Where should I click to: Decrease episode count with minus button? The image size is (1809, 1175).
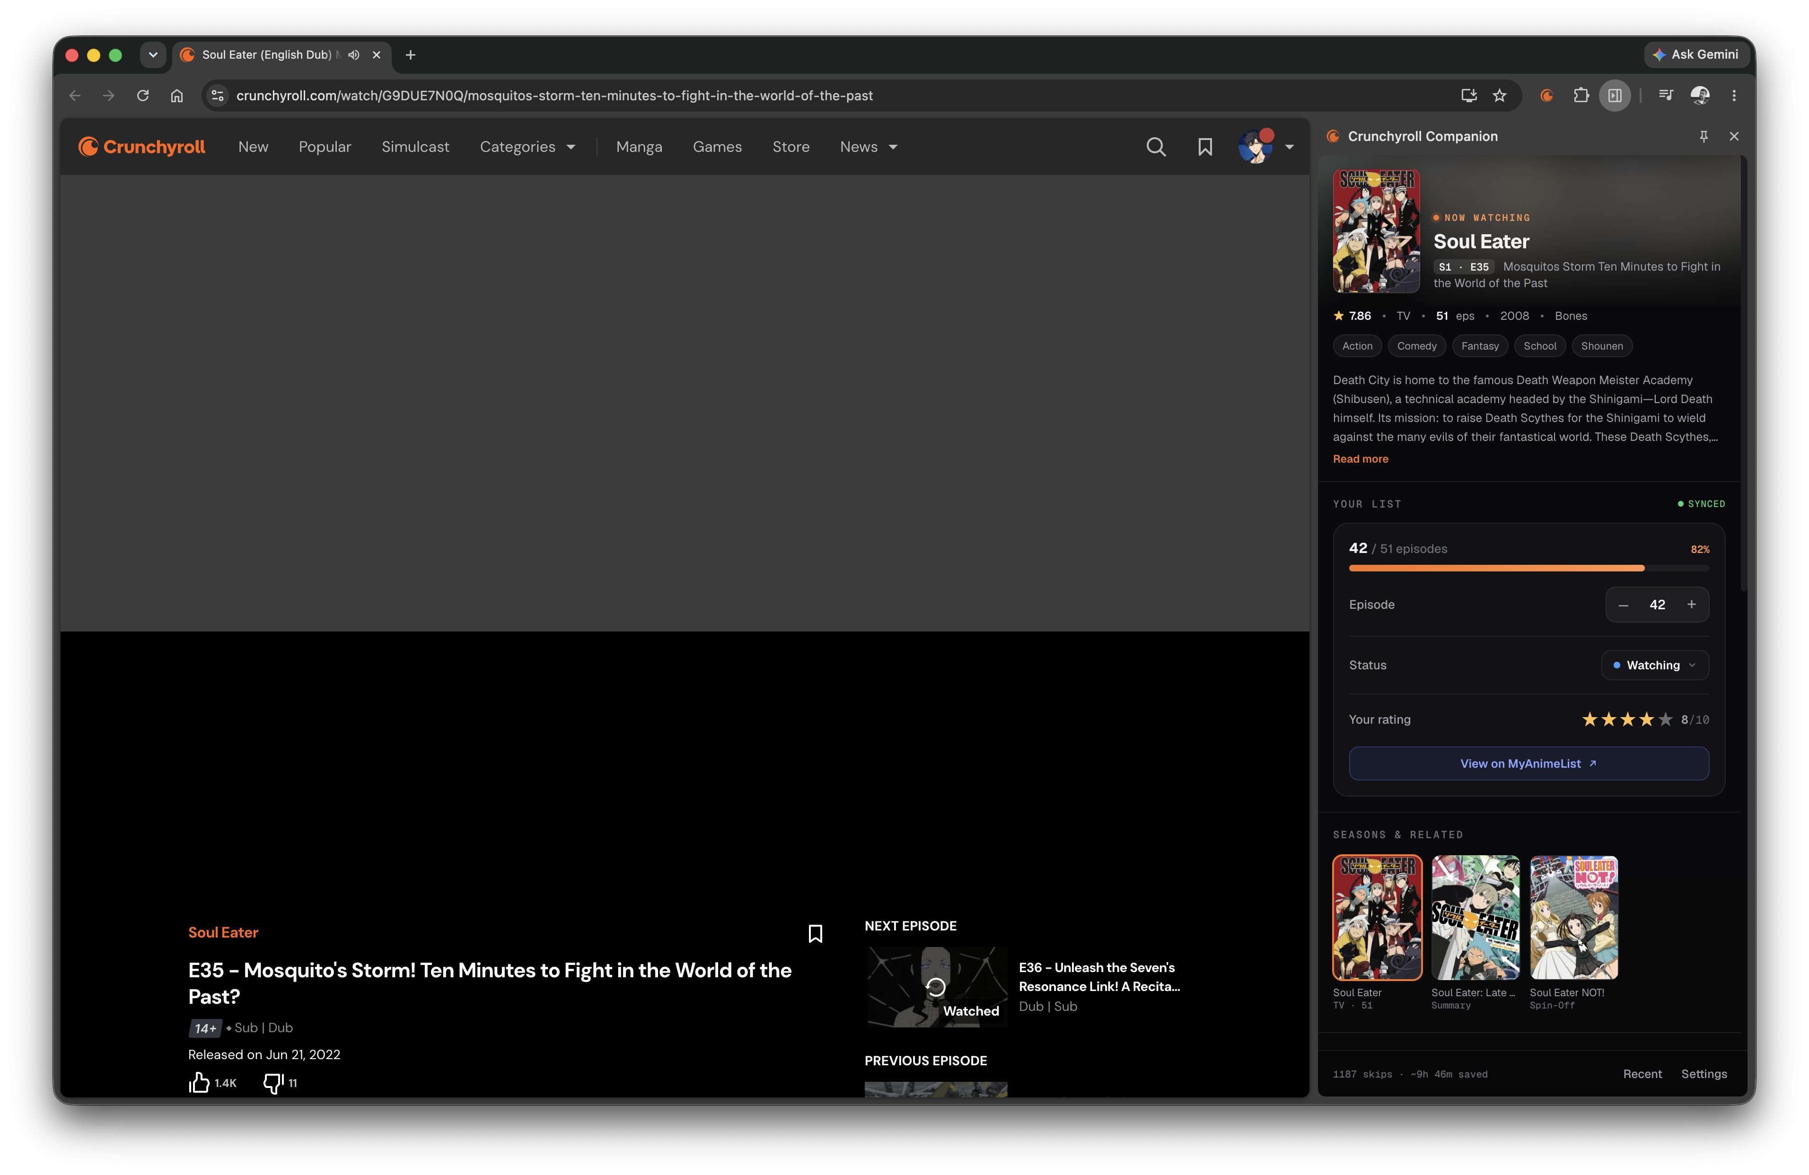click(x=1623, y=605)
